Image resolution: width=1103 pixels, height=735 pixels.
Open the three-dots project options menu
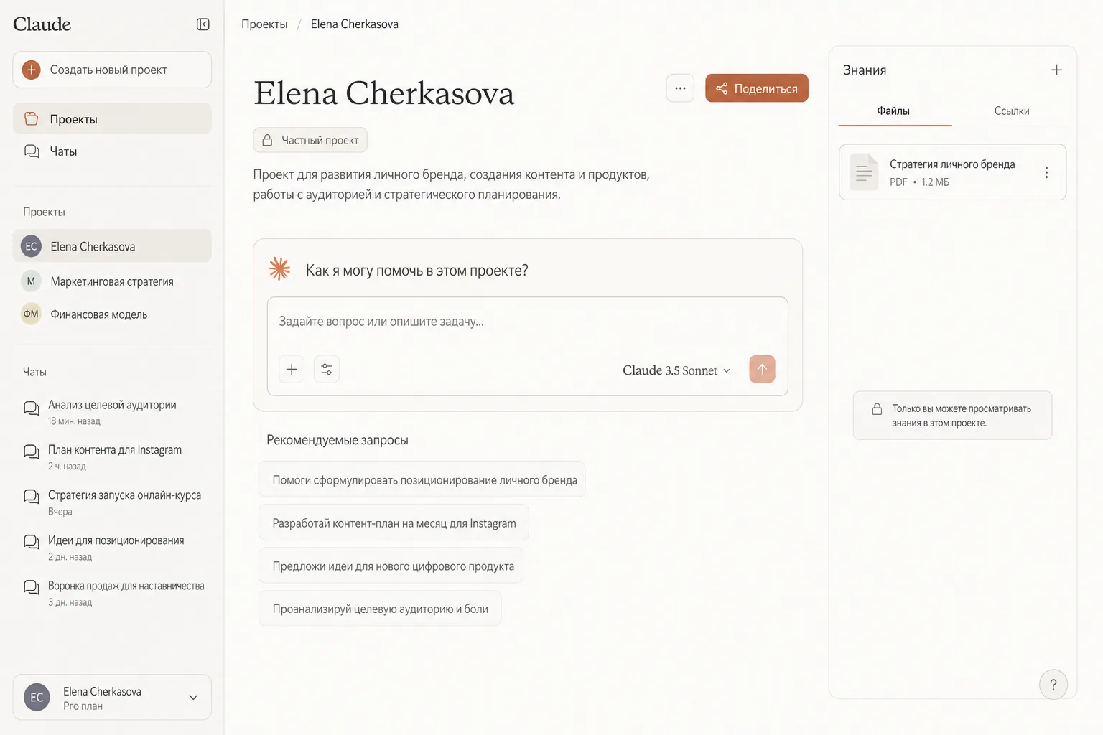[680, 88]
